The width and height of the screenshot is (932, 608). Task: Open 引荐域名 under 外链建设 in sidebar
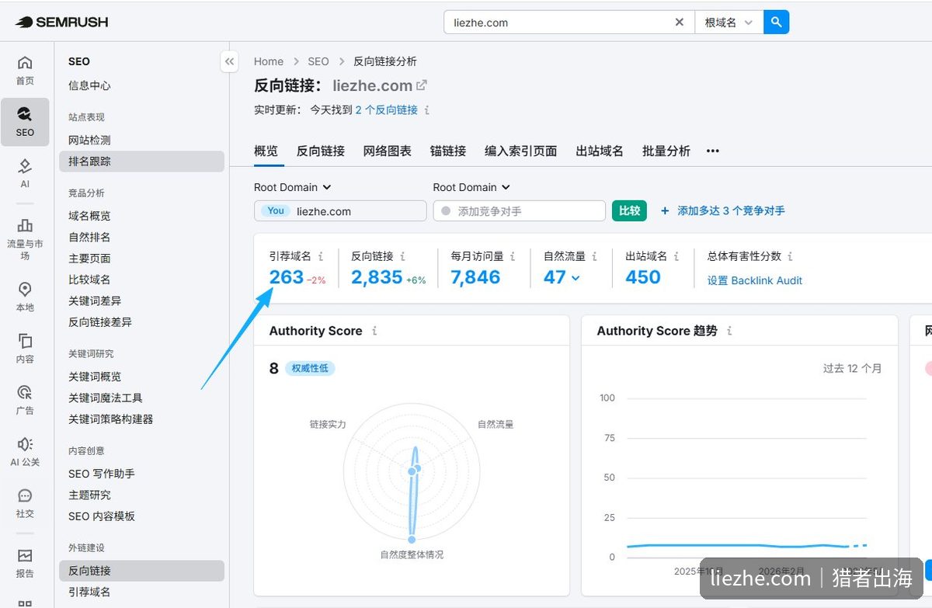(89, 592)
